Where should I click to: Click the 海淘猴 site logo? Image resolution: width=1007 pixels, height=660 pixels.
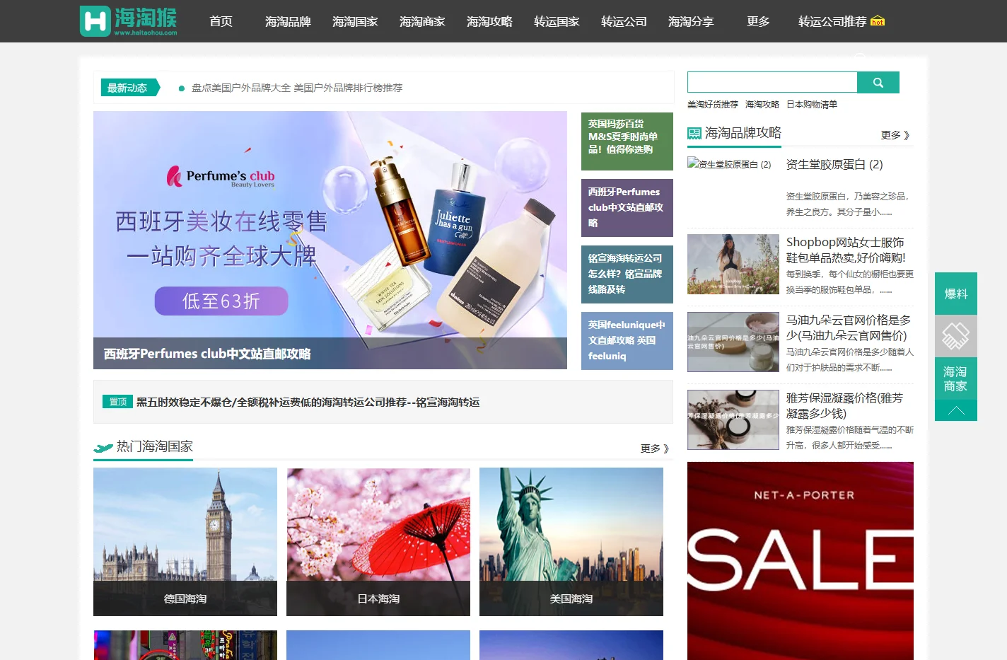pyautogui.click(x=129, y=21)
